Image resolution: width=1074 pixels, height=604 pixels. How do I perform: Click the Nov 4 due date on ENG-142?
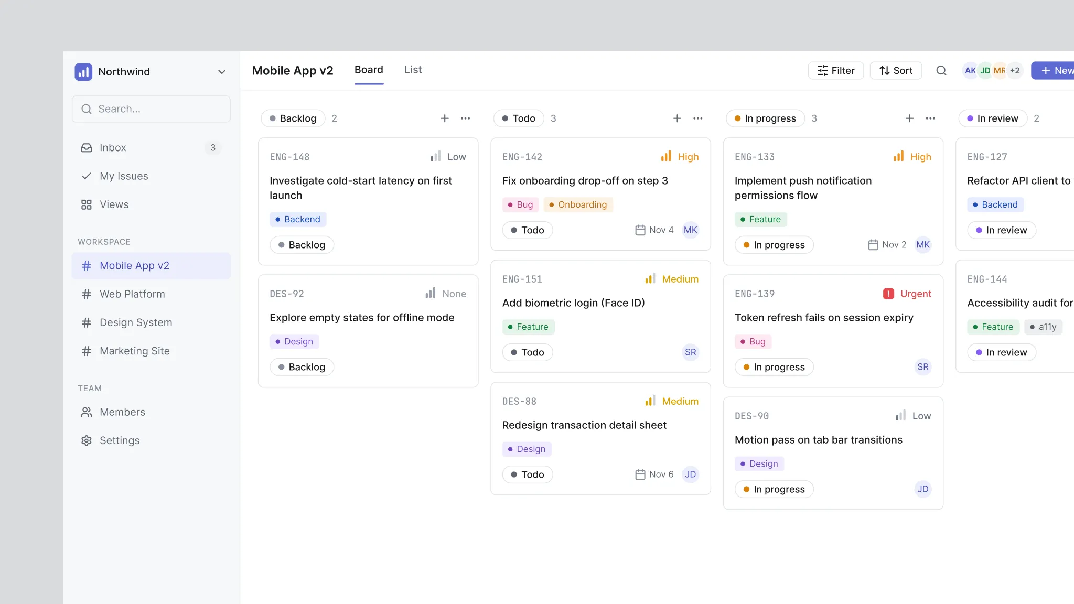point(654,230)
